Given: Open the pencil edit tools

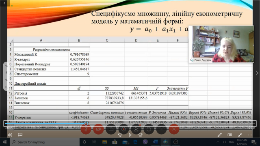Looking at the screenshot, I should point(220,135).
